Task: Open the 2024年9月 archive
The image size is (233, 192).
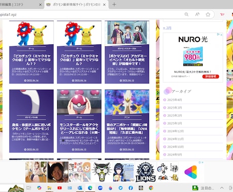Action: pos(174,155)
